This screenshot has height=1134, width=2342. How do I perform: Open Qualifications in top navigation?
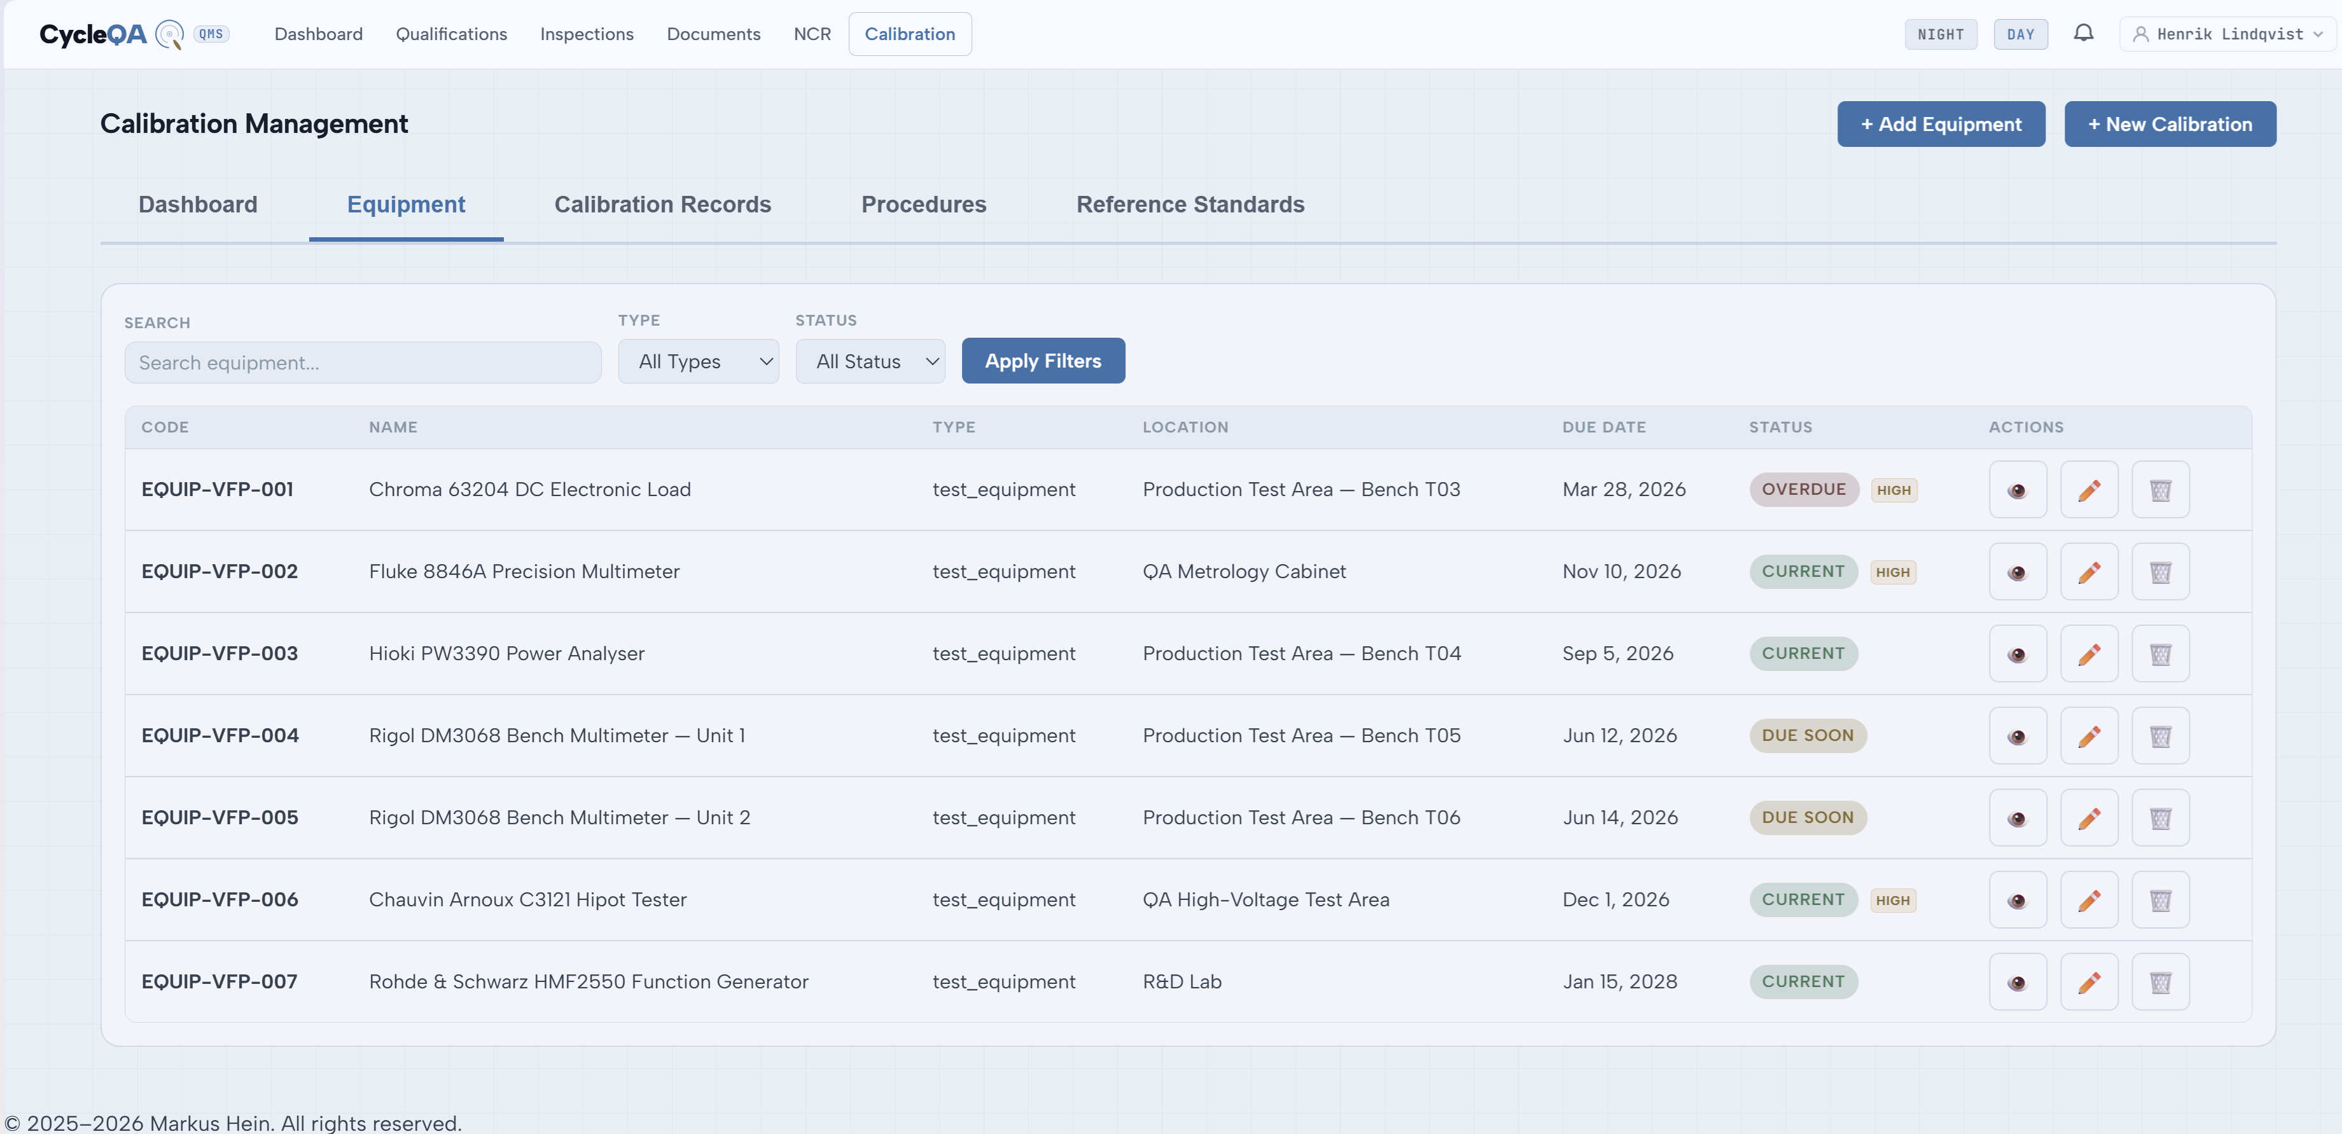point(451,34)
